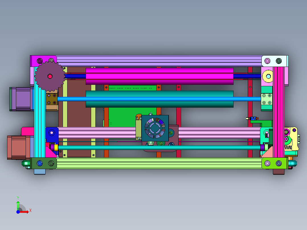Select the light blue foot at bottom left
Viewport: 307px width, 230px height.
(40, 172)
